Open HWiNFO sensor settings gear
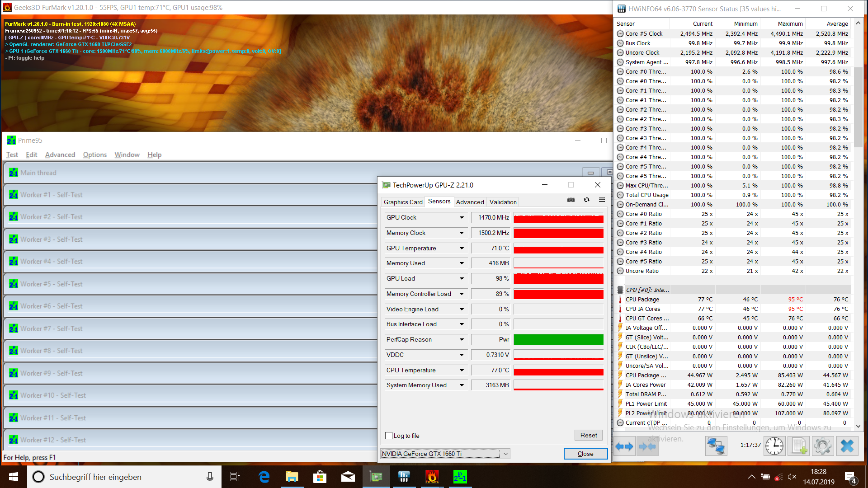 (x=822, y=446)
